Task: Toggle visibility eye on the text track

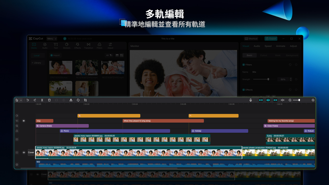Action: [24, 121]
